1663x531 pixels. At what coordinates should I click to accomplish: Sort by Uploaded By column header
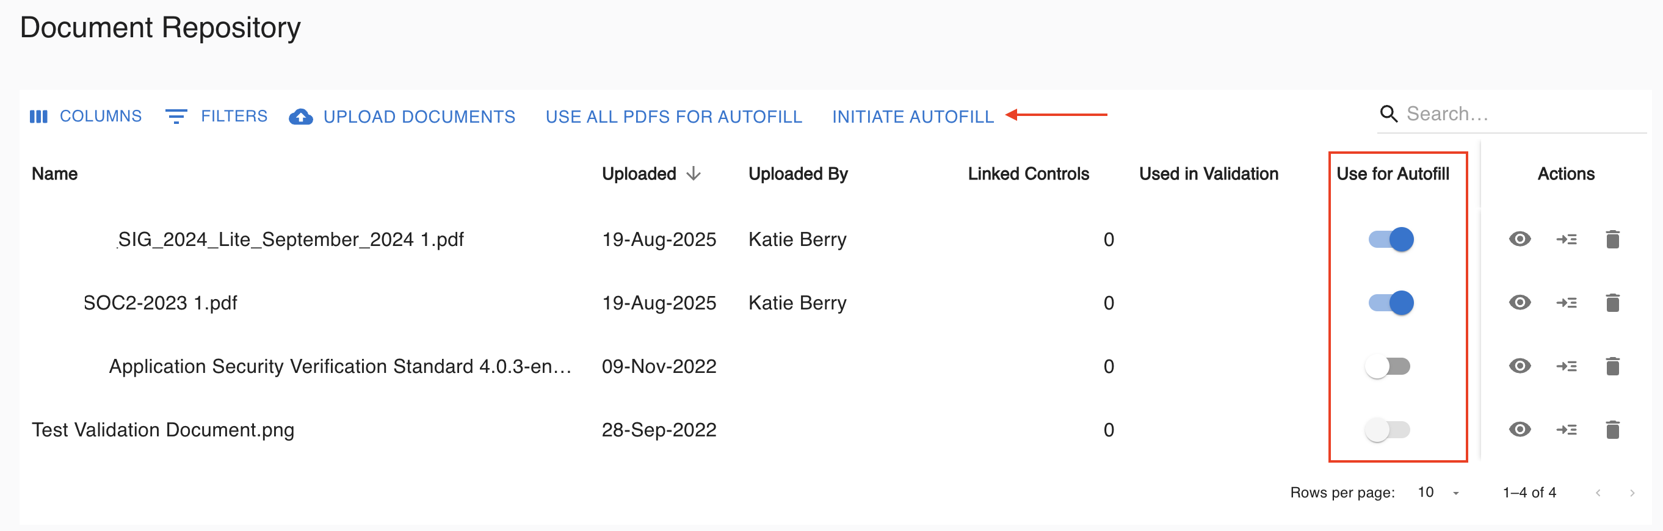798,173
